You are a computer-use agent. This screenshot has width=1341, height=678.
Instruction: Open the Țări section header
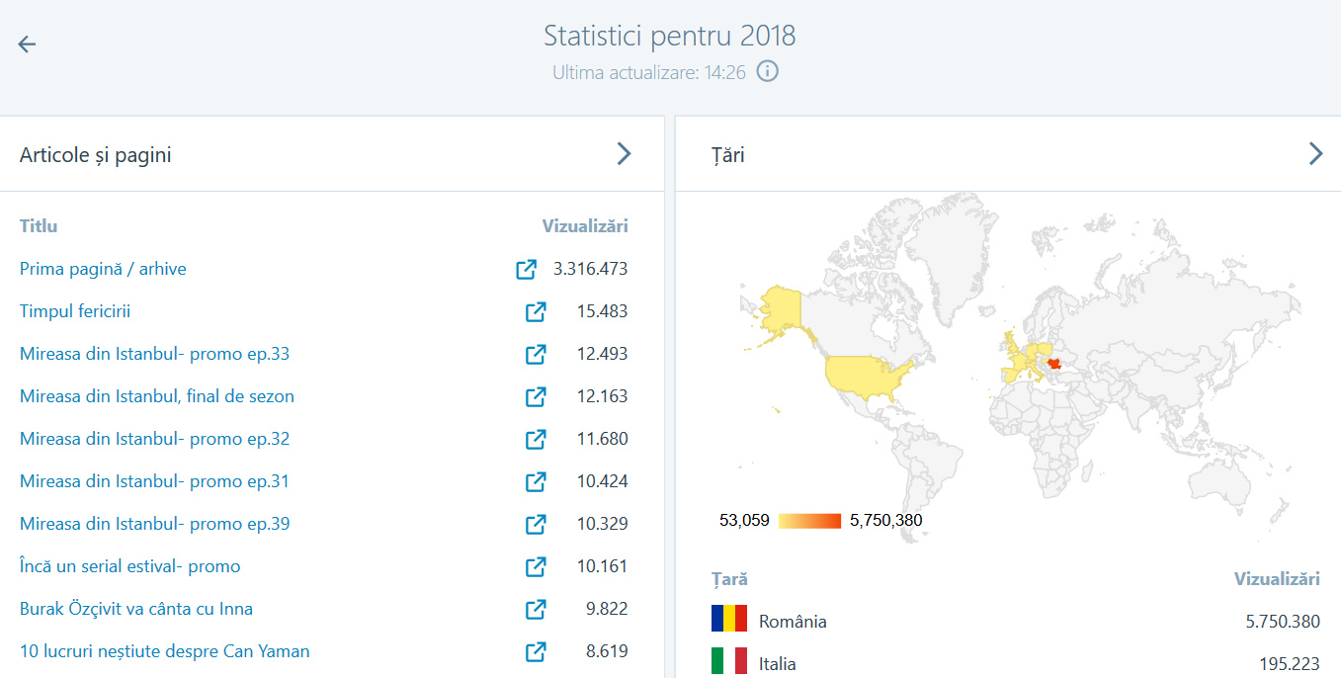728,154
